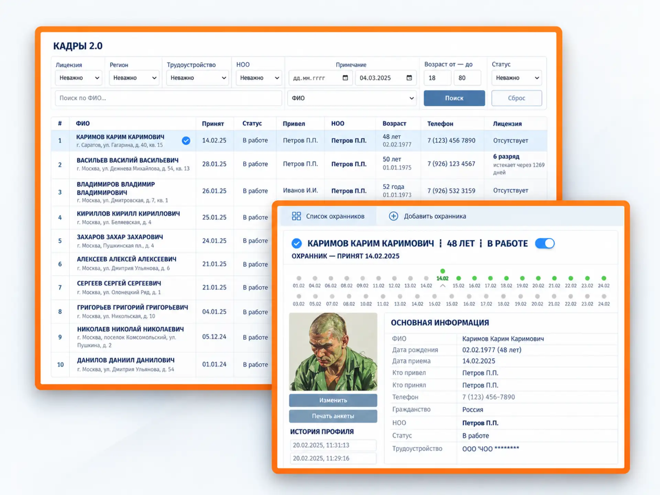Click the bold НОО value Петров П.П. in profile

(480, 423)
